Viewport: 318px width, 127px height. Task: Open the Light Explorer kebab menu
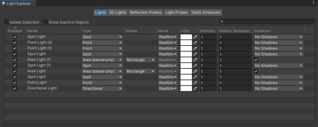coord(314,3)
